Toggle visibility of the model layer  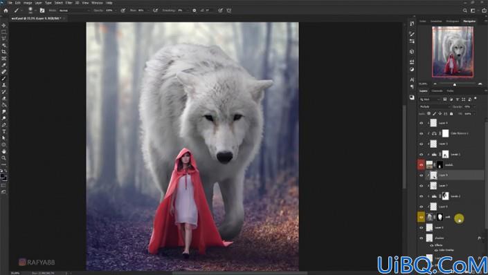coord(421,165)
